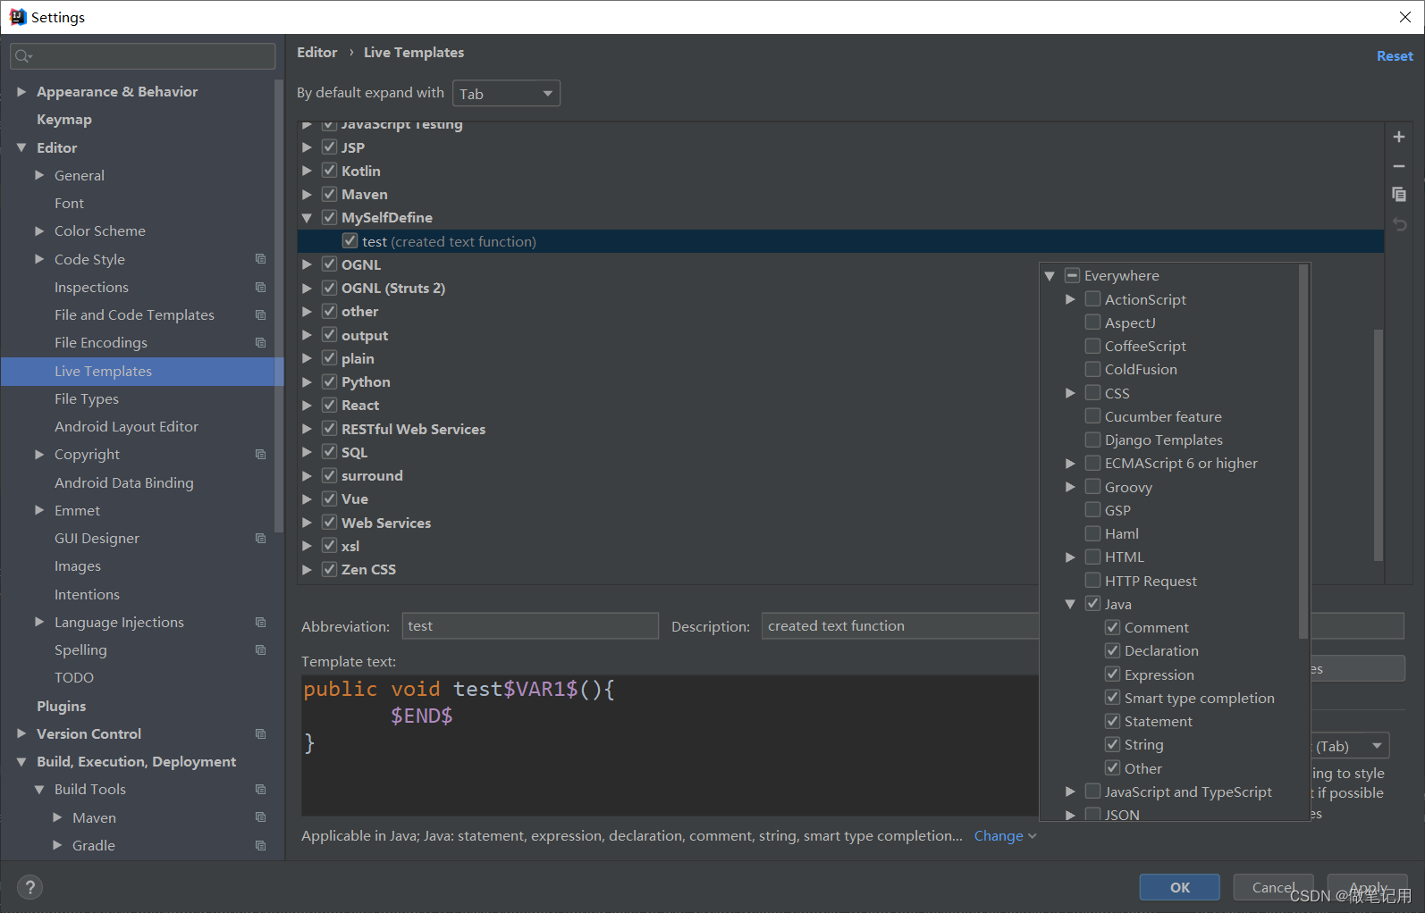Click inside the Template text editor
The width and height of the screenshot is (1425, 913).
pyautogui.click(x=670, y=745)
